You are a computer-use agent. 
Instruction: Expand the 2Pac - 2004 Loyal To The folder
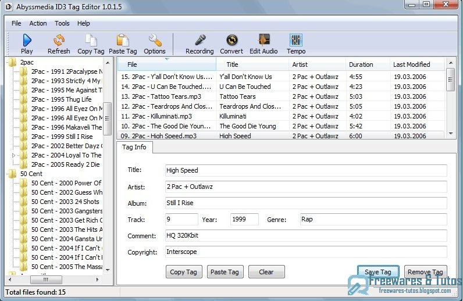[13, 155]
